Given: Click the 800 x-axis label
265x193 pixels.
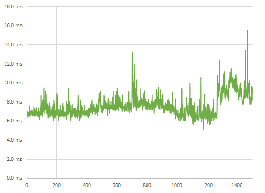Looking at the screenshot, I should [x=147, y=185].
